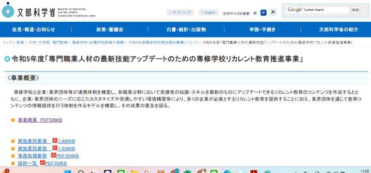
Task: Open the 政策・審議会 menu
Action: [x=110, y=30]
